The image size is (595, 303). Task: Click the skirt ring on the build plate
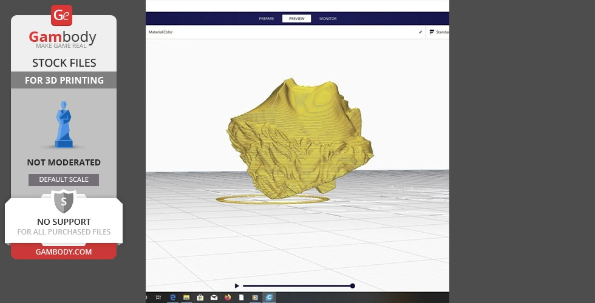273,199
